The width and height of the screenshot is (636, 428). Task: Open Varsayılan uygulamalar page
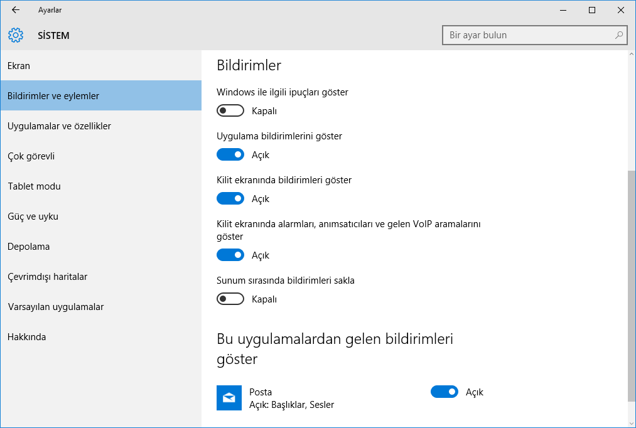pos(55,307)
